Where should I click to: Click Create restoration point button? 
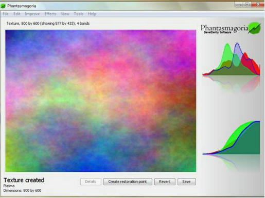pyautogui.click(x=128, y=182)
